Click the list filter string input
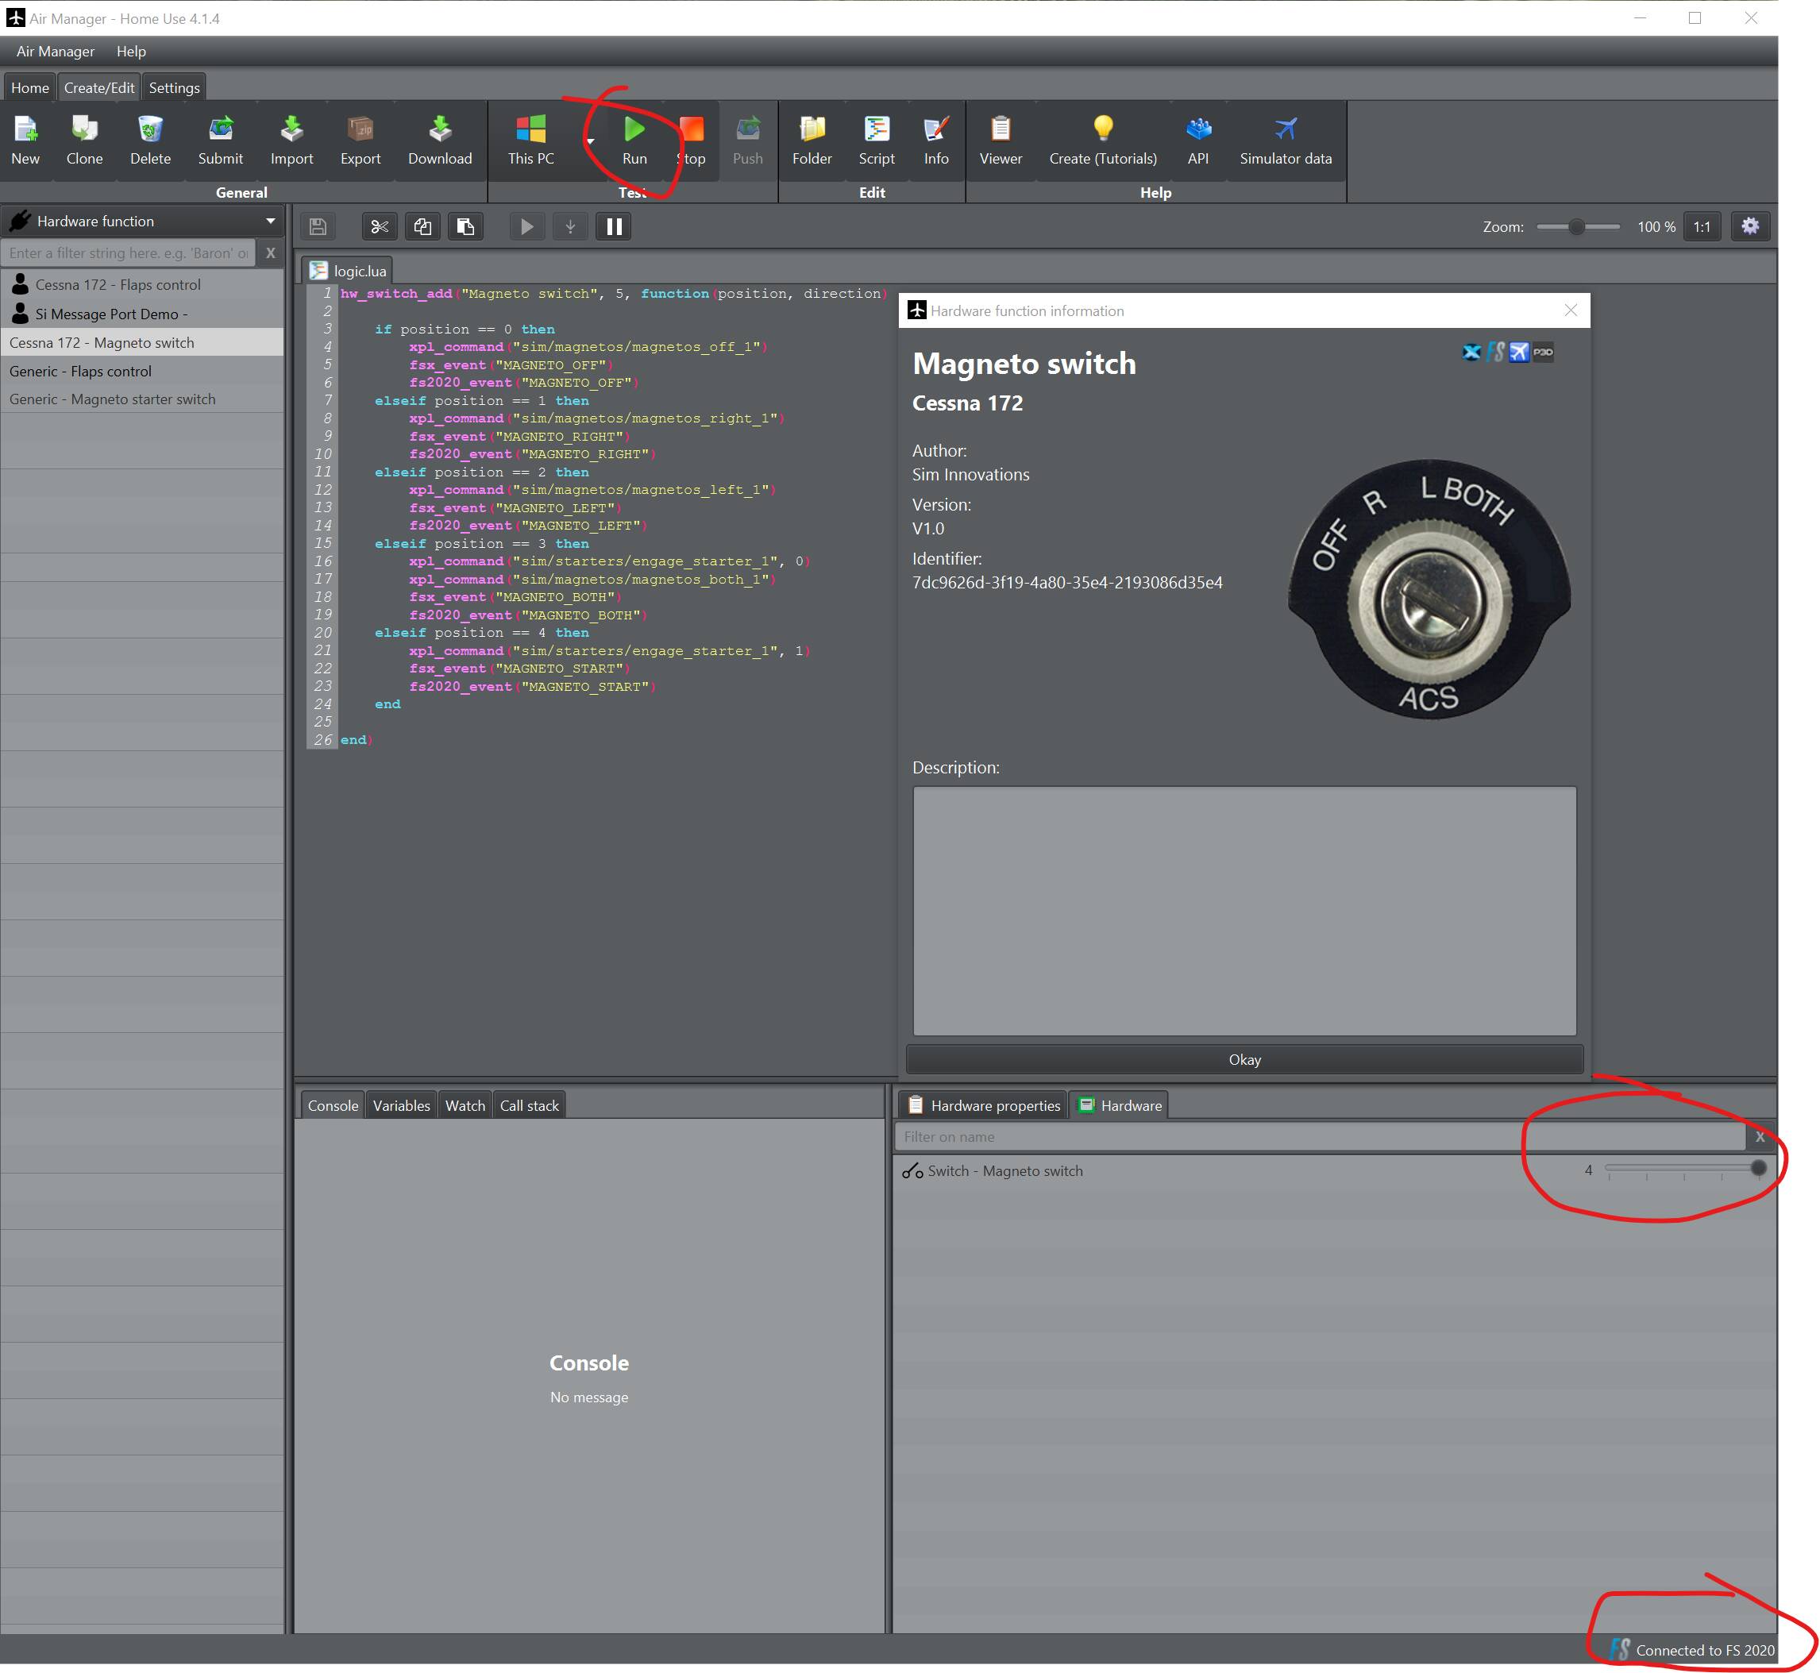 tap(129, 253)
